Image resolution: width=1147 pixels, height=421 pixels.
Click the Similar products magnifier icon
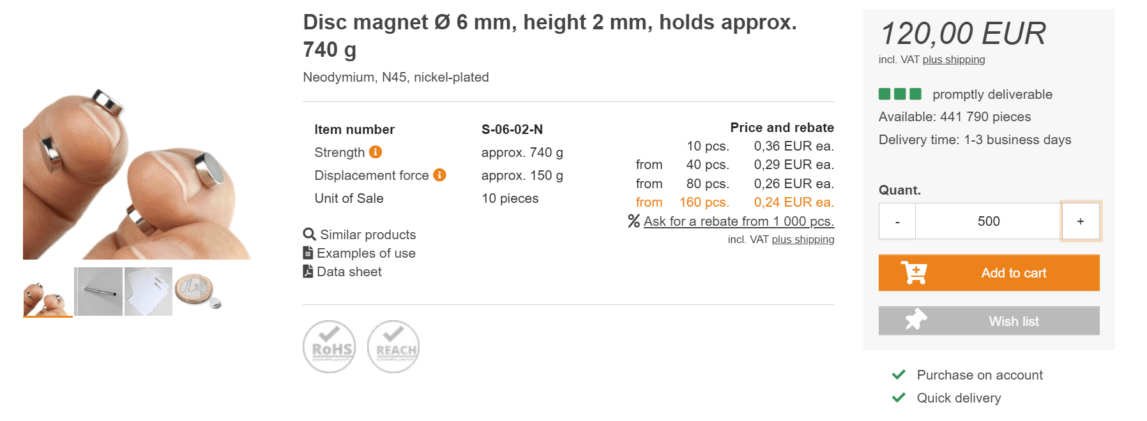click(x=309, y=234)
